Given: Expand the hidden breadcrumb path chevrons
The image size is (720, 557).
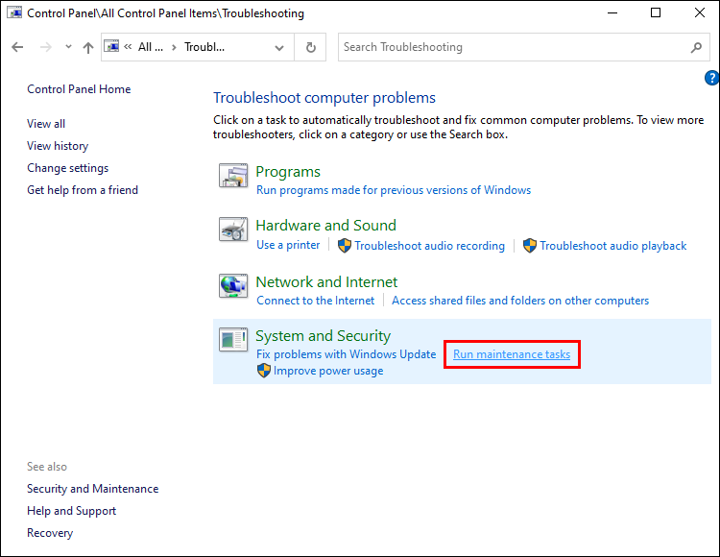Looking at the screenshot, I should click(128, 47).
